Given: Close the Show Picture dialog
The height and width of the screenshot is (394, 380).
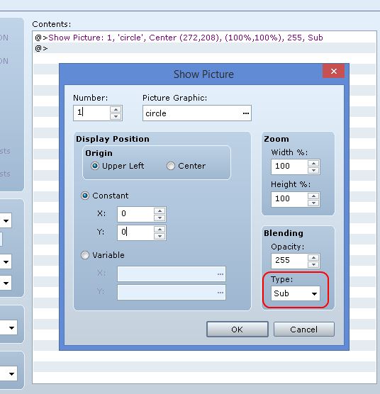Looking at the screenshot, I should coord(333,72).
